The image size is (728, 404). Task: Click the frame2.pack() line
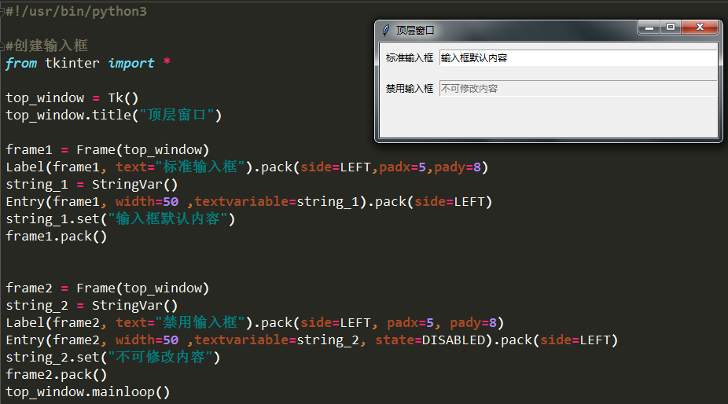click(x=56, y=374)
